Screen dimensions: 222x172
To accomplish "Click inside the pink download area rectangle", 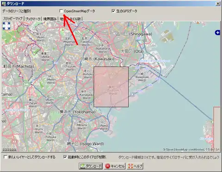I will pos(111,87).
